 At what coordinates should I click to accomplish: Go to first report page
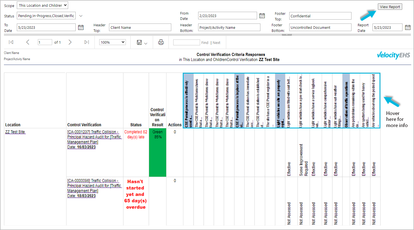[11, 42]
